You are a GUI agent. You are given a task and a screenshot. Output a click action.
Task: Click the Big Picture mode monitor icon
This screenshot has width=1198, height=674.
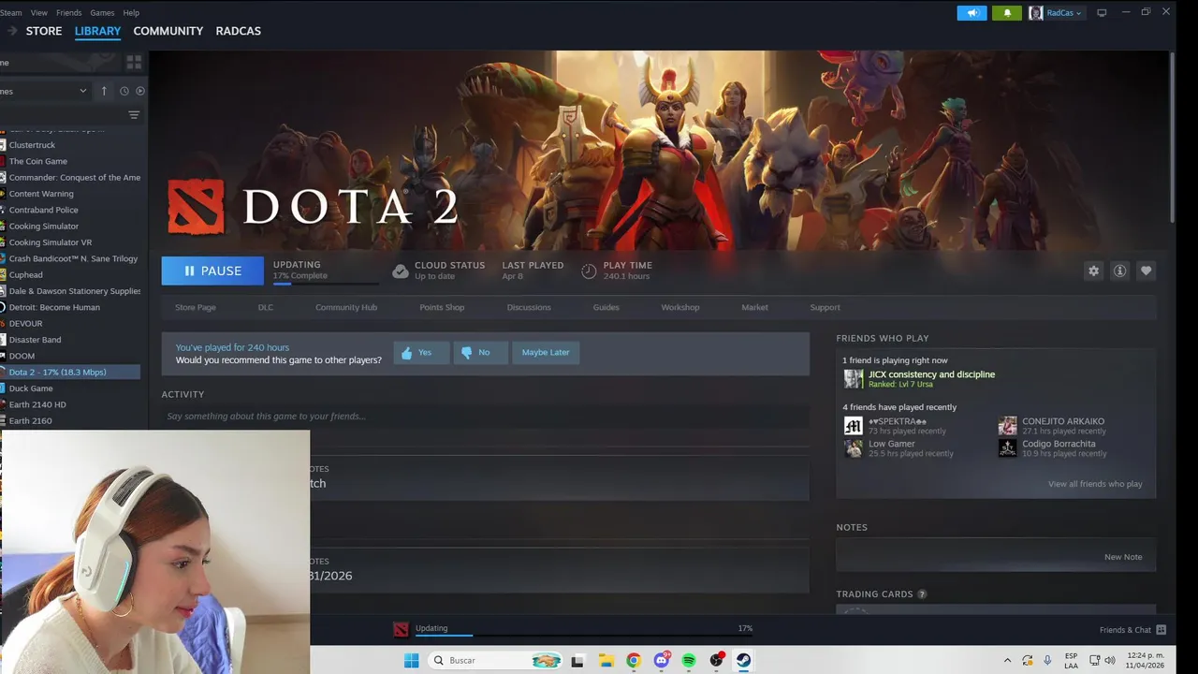point(1102,12)
